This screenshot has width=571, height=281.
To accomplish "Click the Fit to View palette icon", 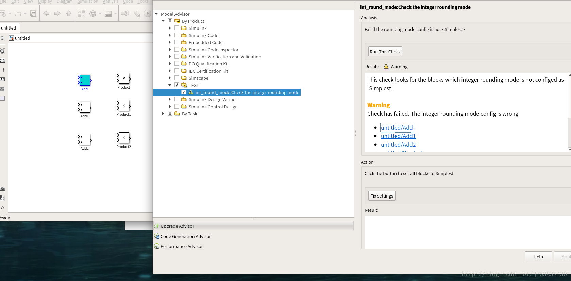I will [3, 60].
